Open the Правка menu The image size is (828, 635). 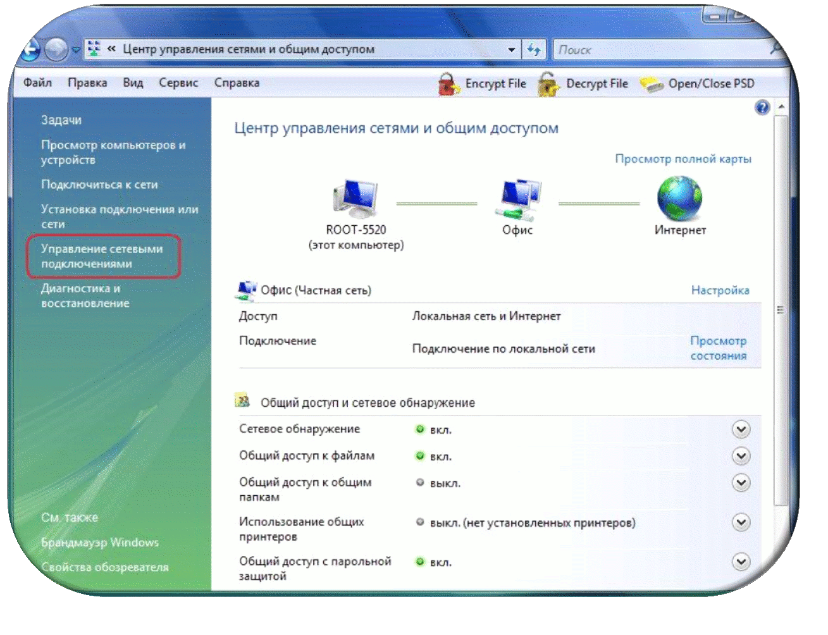[87, 83]
